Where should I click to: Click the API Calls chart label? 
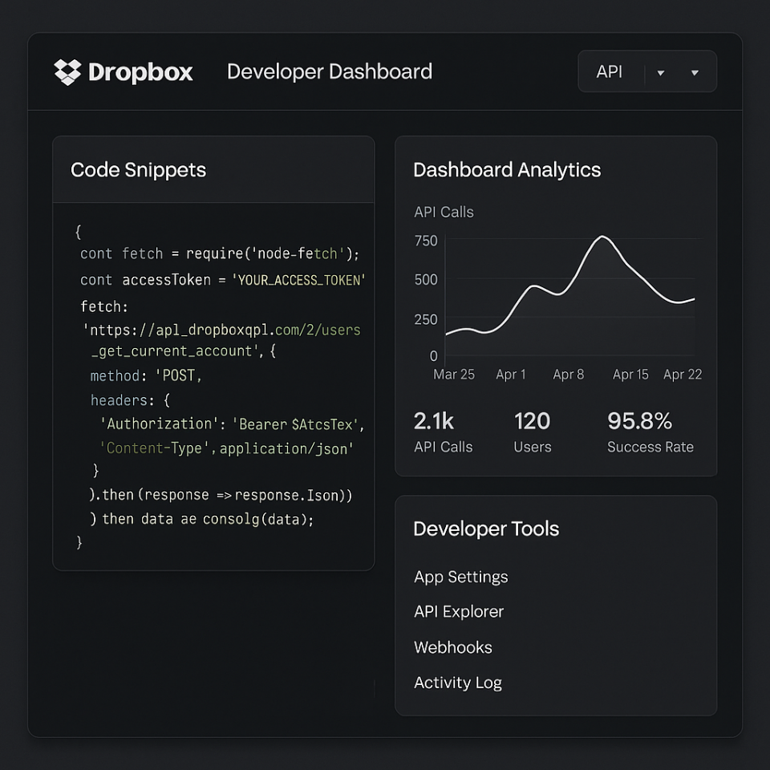(x=444, y=212)
